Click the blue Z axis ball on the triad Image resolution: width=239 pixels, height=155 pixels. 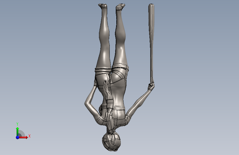18,137
